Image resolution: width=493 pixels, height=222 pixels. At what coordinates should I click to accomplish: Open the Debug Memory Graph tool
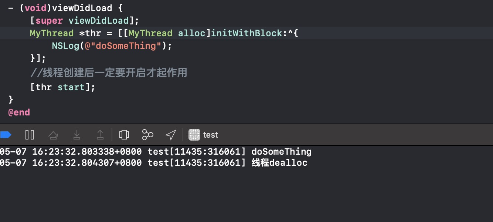click(147, 135)
